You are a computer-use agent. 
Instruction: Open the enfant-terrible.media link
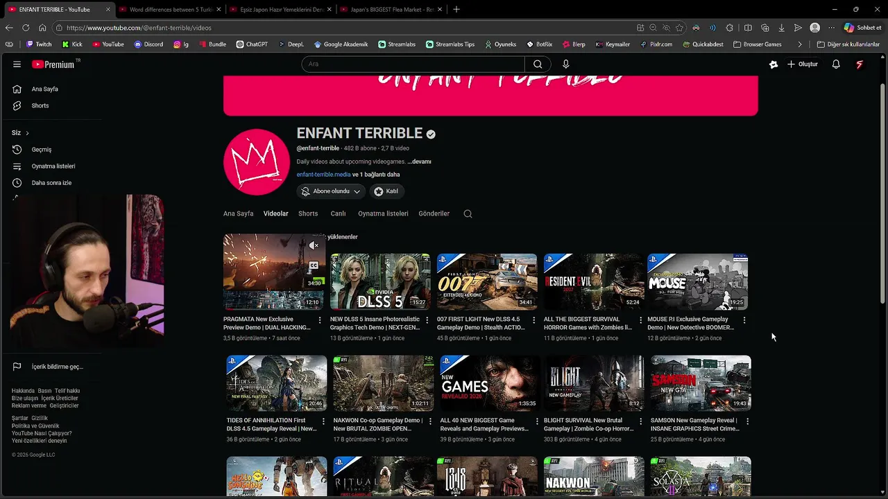323,175
